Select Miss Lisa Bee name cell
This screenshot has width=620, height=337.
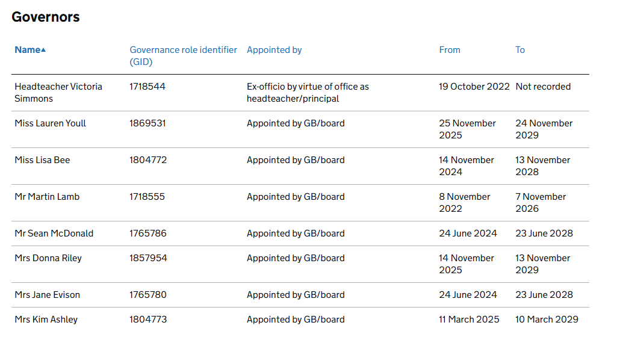(42, 160)
